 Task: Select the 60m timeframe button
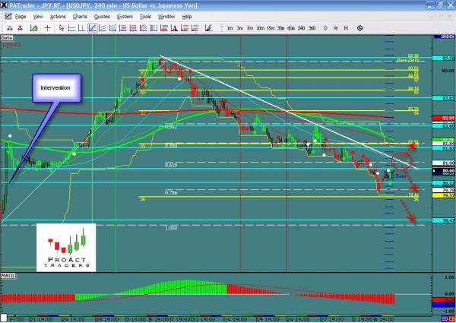tap(290, 27)
